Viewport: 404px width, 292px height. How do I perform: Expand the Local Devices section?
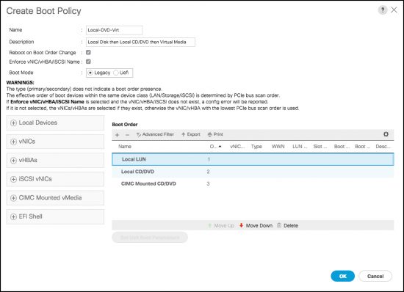55,123
